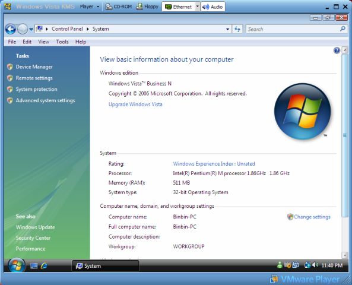Open the address bar history dropdown

(x=227, y=29)
